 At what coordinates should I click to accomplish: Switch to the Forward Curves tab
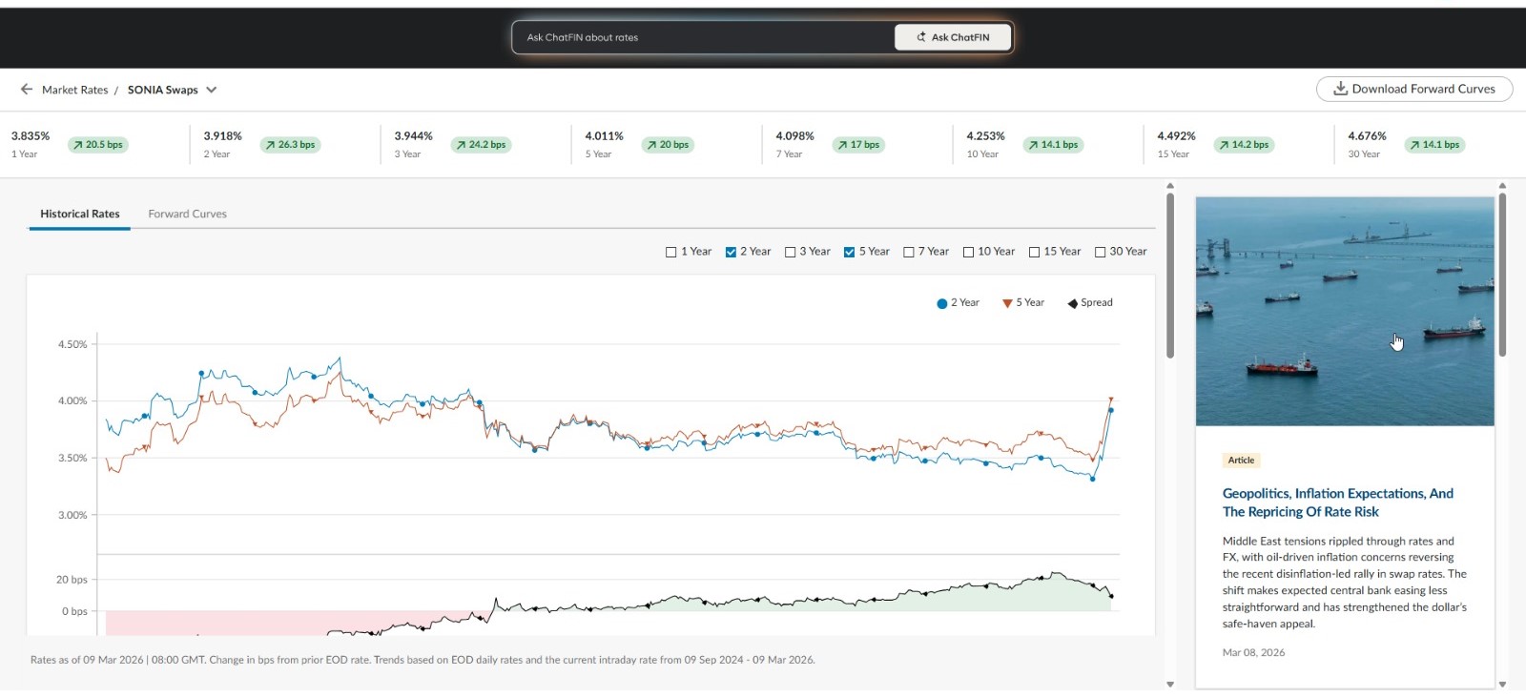pyautogui.click(x=187, y=215)
